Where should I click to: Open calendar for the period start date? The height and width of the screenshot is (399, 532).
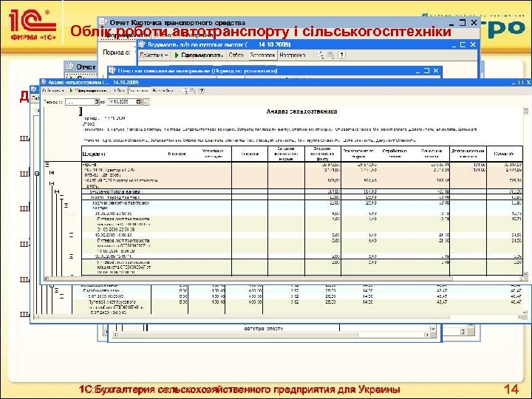click(x=96, y=102)
